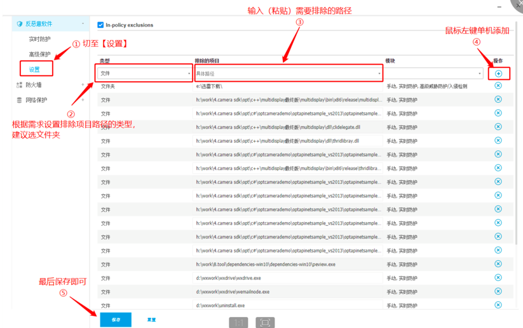Open the 实时防护 menu item
Screen dimensions: 523x328
[x=39, y=39]
